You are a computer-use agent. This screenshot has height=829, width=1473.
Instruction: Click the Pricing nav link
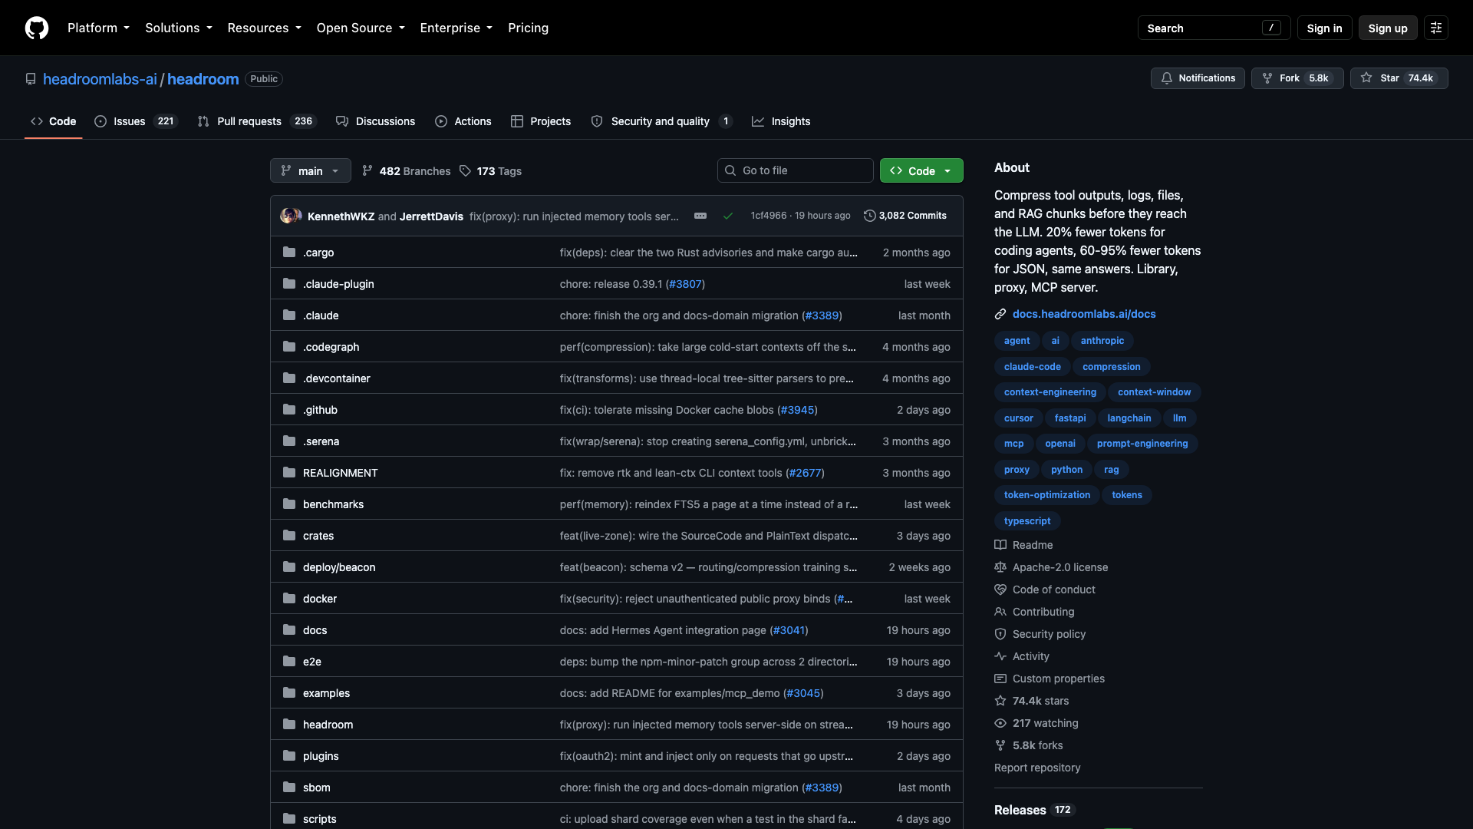pos(528,28)
